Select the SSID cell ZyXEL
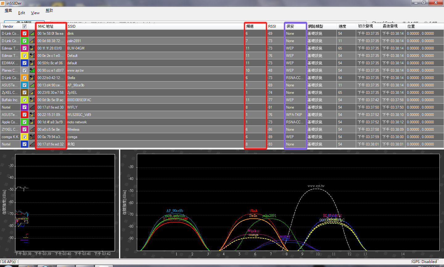Viewport: 444px width, 267px height. [x=155, y=93]
